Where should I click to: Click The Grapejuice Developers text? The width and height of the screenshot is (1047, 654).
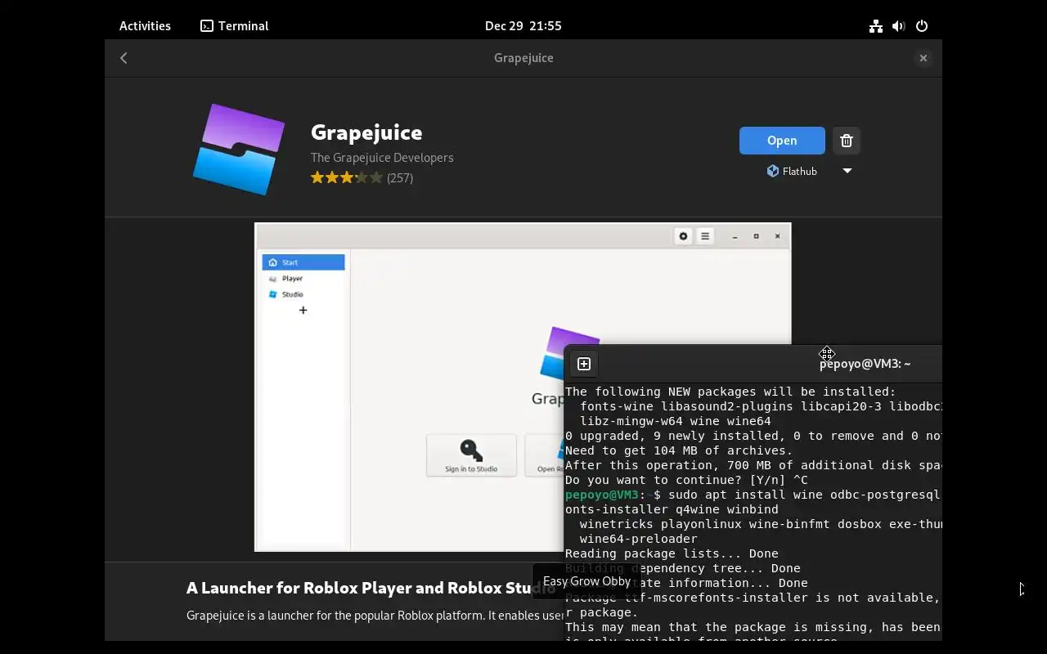382,157
